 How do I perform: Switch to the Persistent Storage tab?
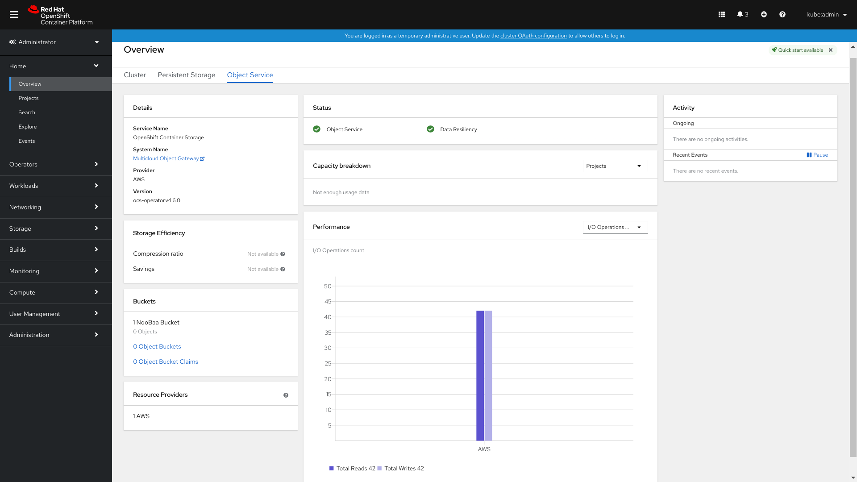(x=187, y=75)
